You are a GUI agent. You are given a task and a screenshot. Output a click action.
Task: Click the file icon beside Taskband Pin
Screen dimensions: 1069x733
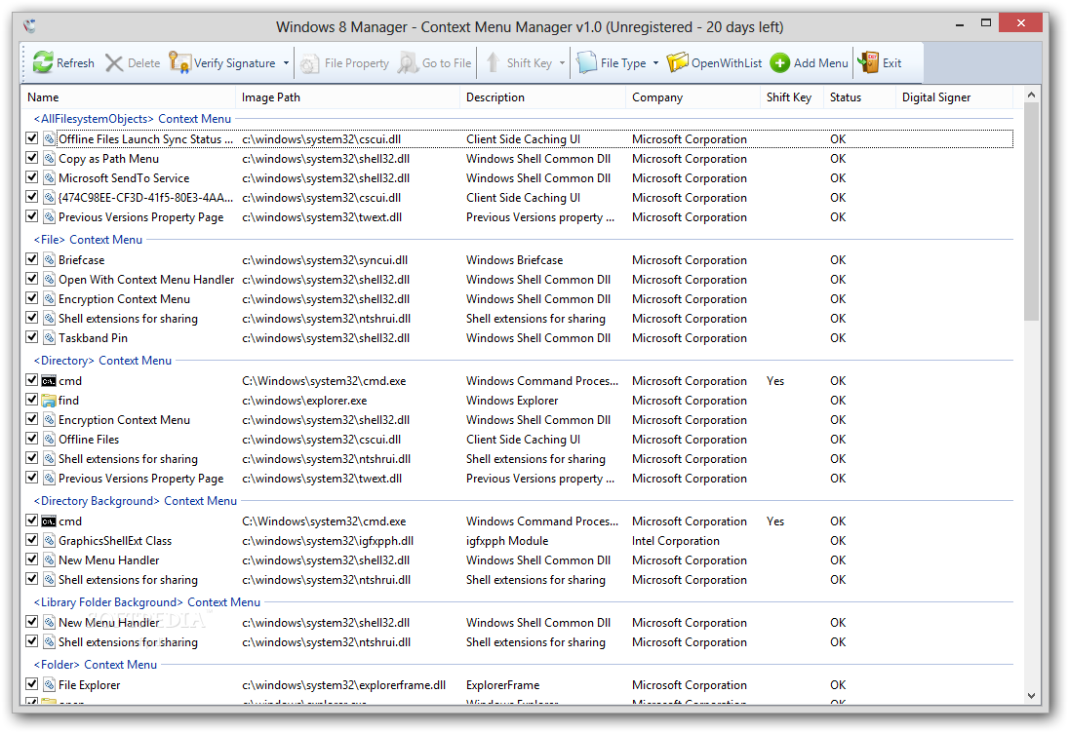point(49,338)
